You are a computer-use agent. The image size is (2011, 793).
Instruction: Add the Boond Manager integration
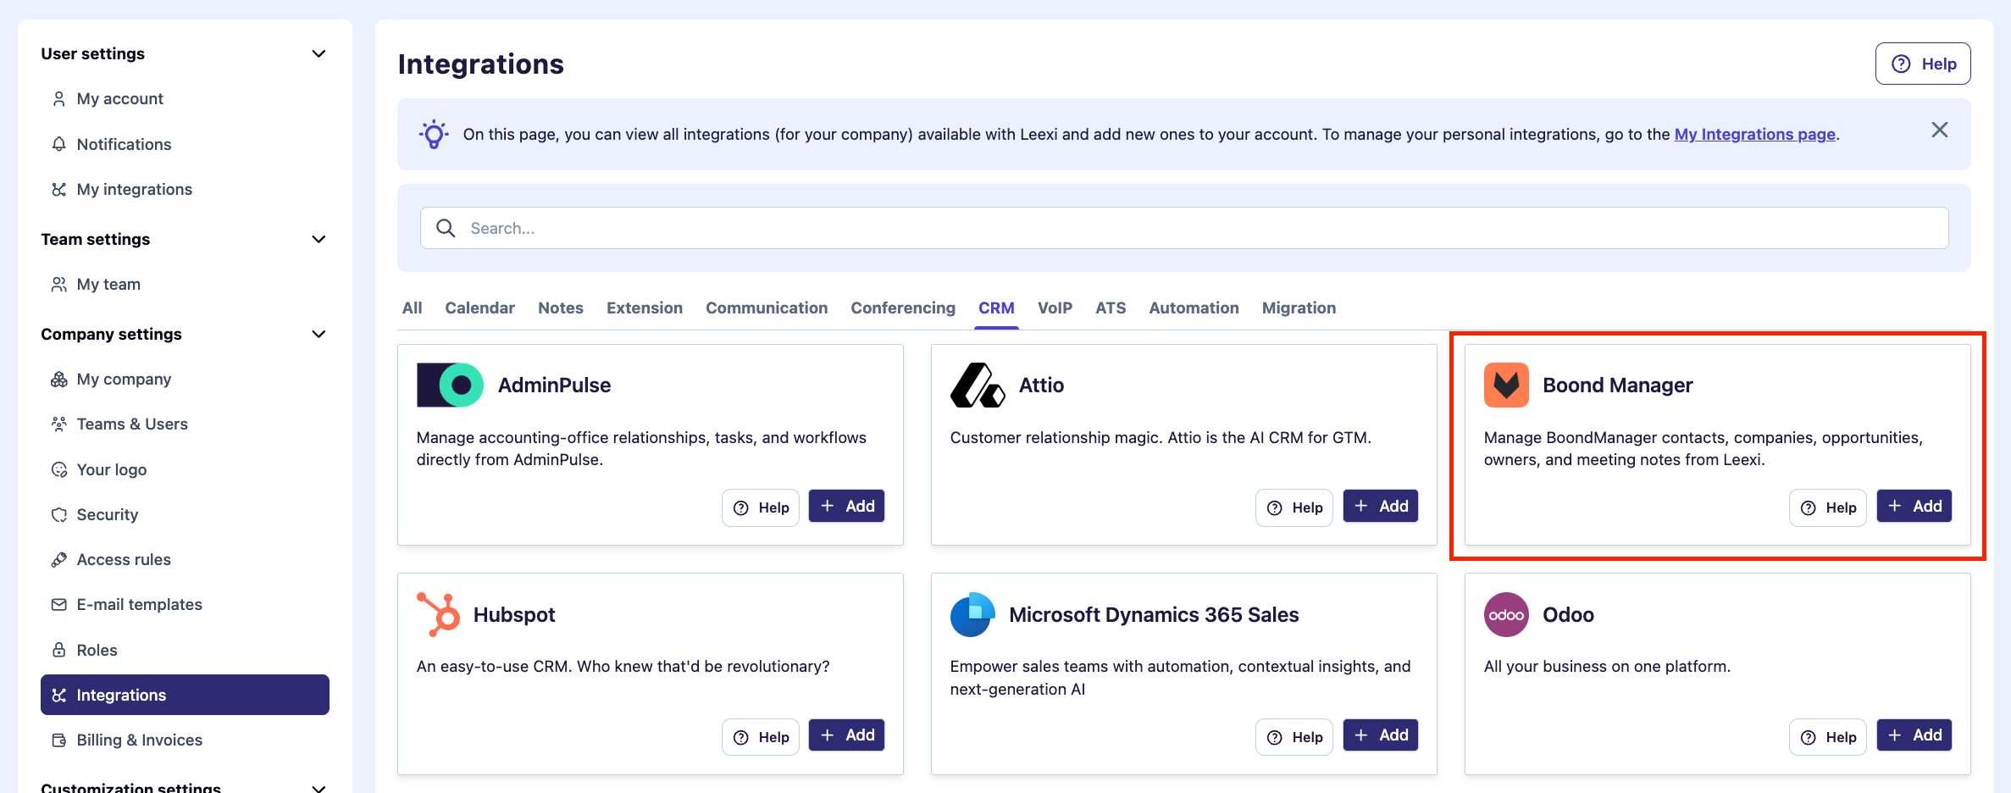tap(1914, 506)
